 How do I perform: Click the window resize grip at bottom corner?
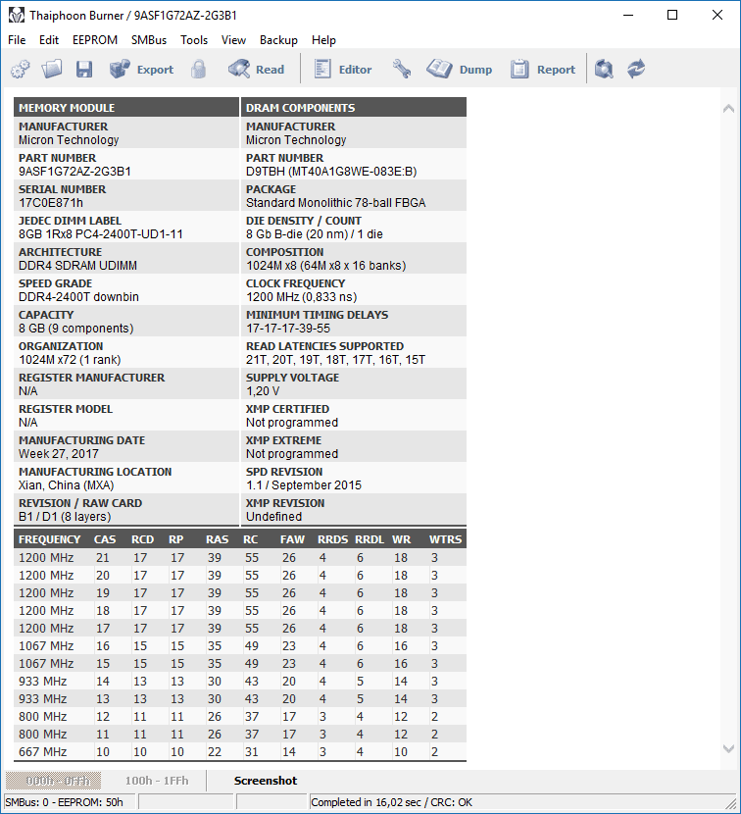[x=733, y=805]
